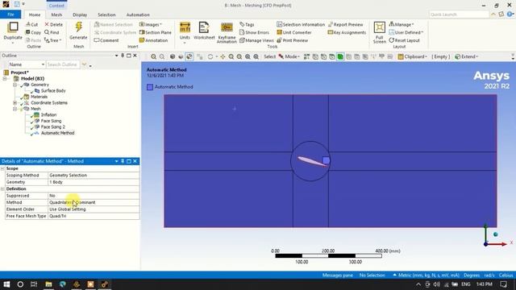Open the Manage layout dropdown

pyautogui.click(x=402, y=25)
